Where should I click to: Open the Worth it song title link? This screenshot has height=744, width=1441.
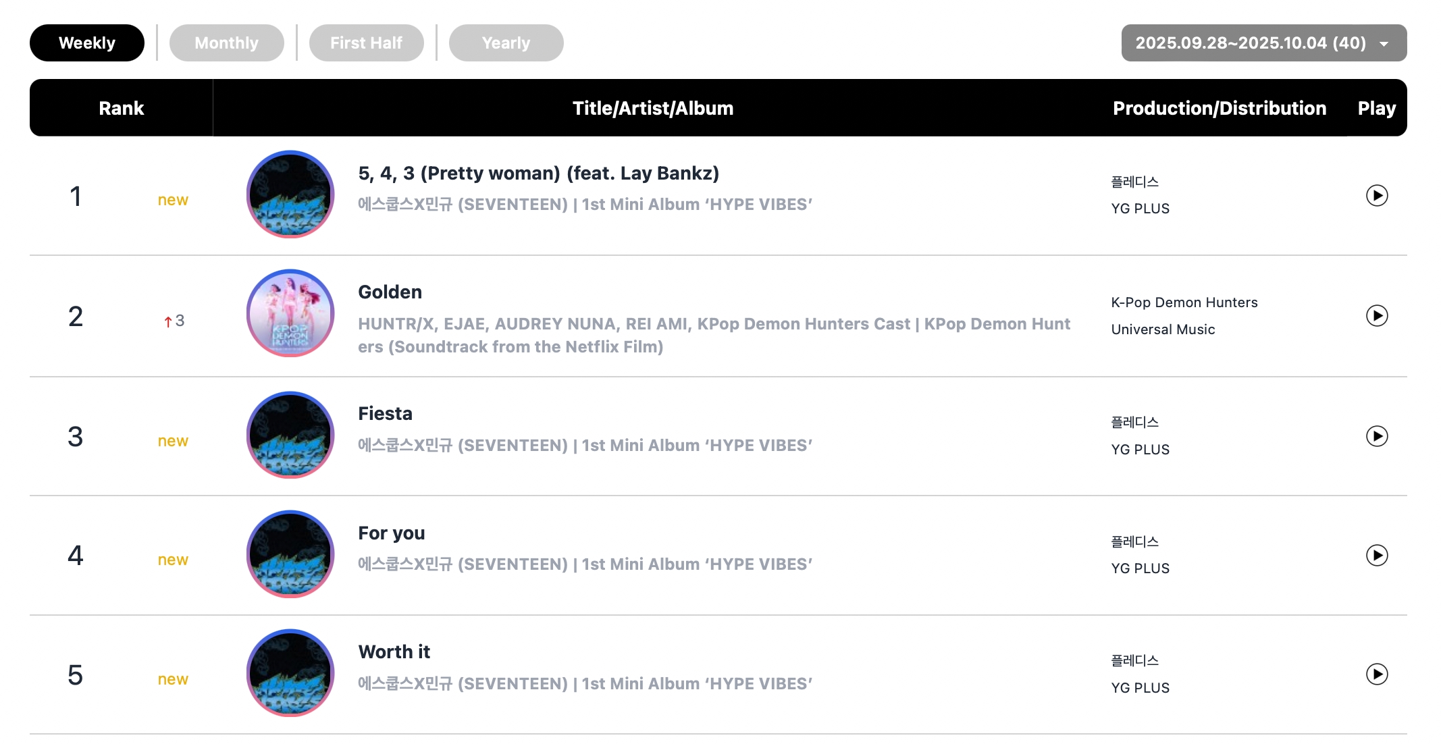(x=394, y=652)
